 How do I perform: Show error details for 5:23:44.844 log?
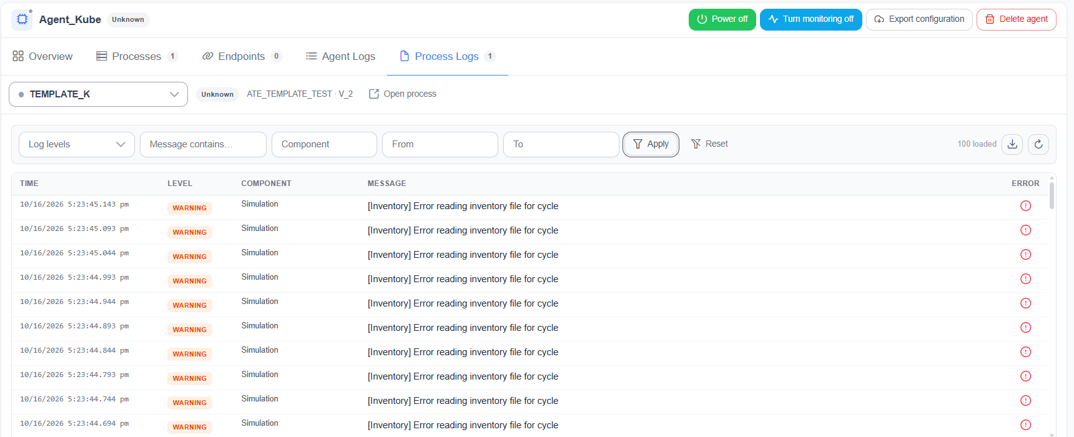pyautogui.click(x=1025, y=352)
